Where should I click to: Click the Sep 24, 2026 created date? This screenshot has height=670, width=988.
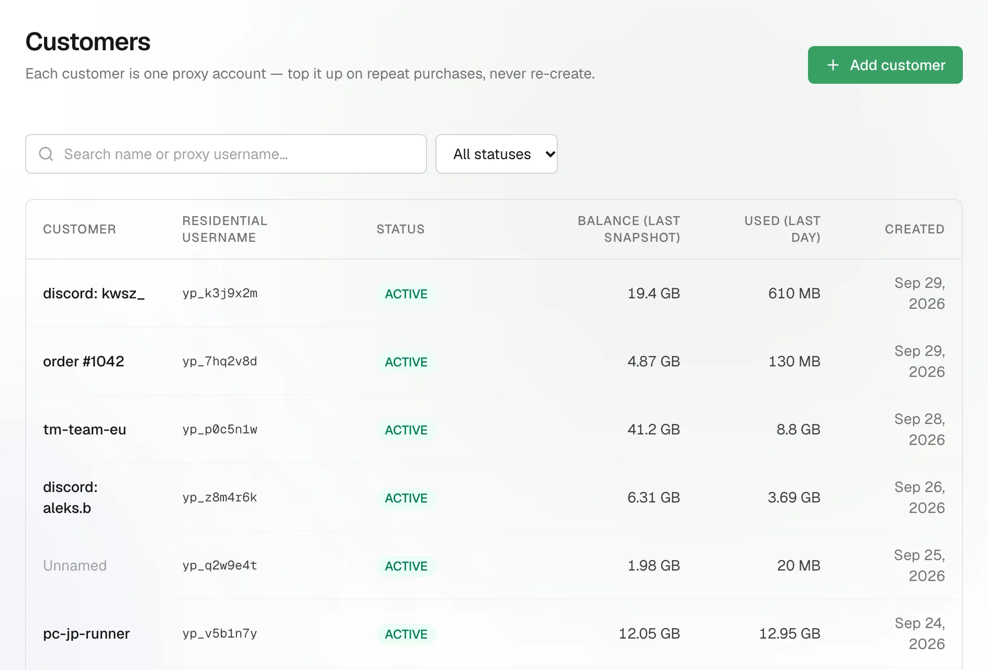tap(919, 634)
